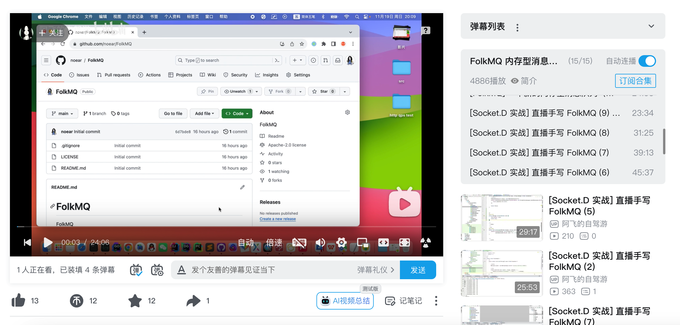Enter fullscreen video mode
The image size is (680, 325).
pyautogui.click(x=405, y=242)
